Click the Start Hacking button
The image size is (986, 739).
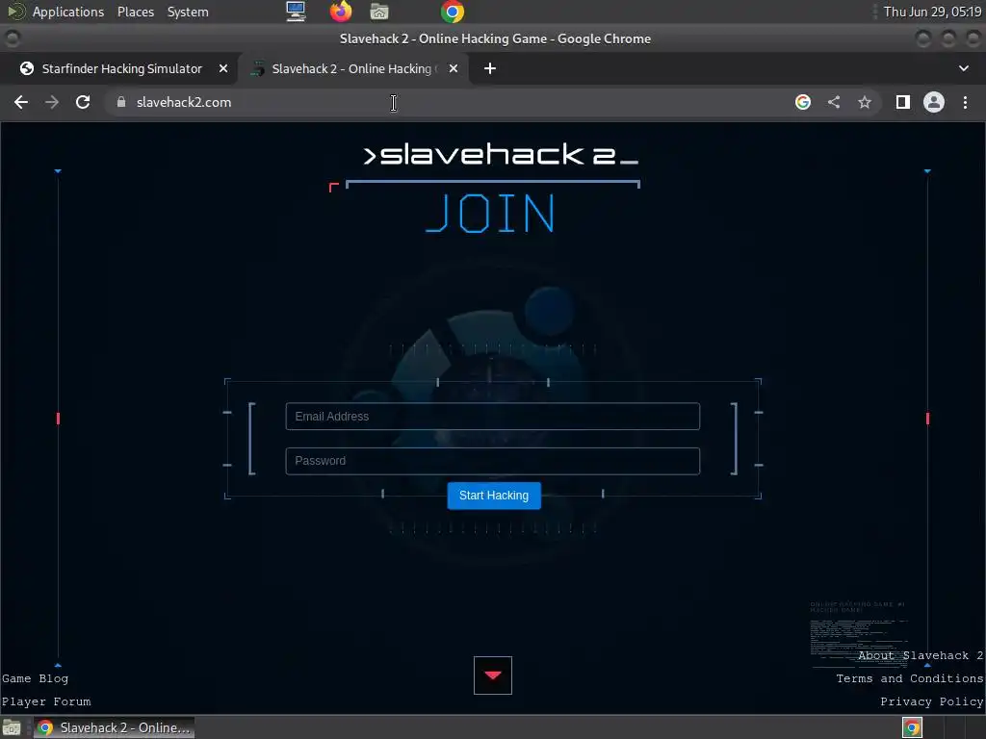coord(494,496)
